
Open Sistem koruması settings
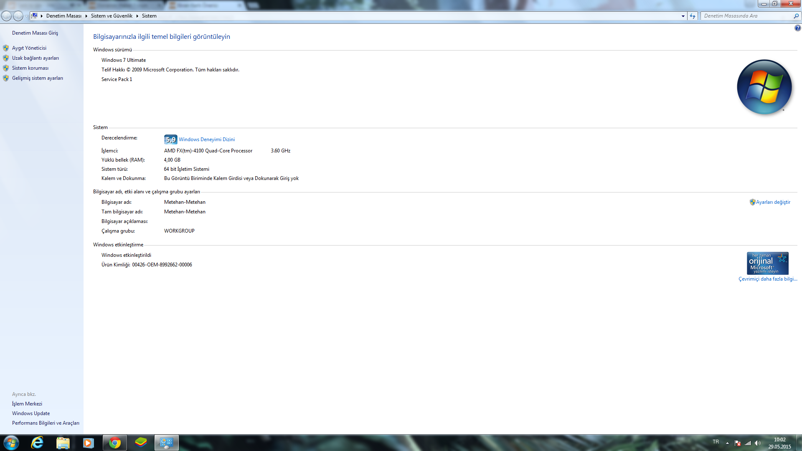(x=30, y=68)
